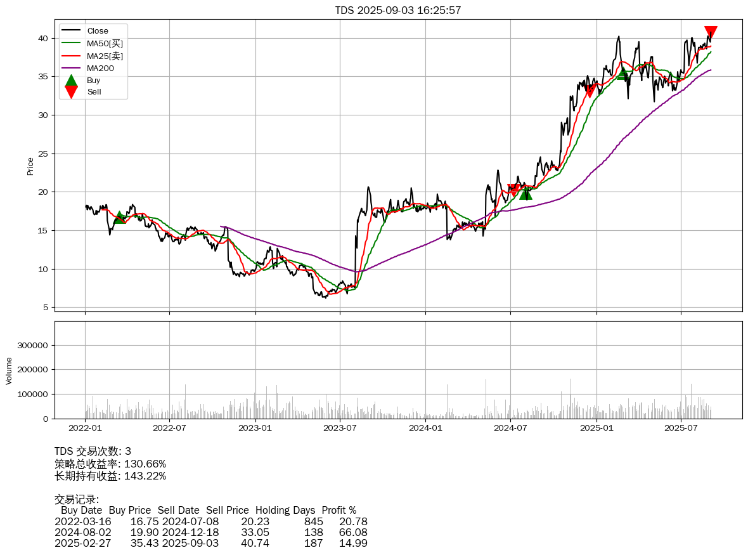Click the green MA50 line swatch in legend
This screenshot has width=748, height=555.
click(x=71, y=43)
